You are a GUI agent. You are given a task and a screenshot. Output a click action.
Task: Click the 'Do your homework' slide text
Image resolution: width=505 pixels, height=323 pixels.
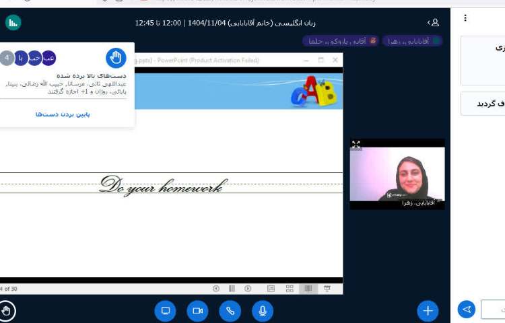164,184
